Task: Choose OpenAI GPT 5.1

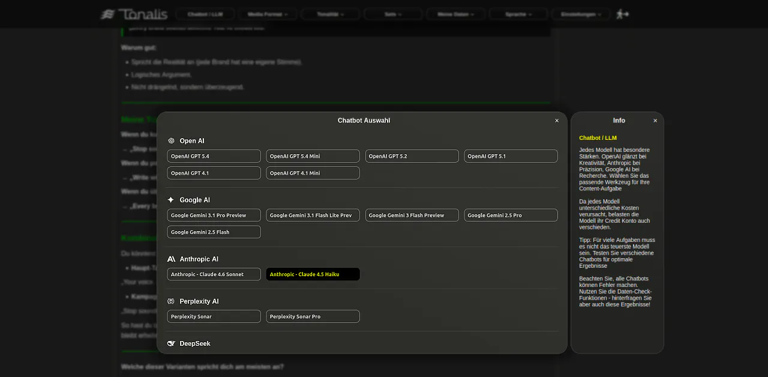Action: (x=511, y=156)
